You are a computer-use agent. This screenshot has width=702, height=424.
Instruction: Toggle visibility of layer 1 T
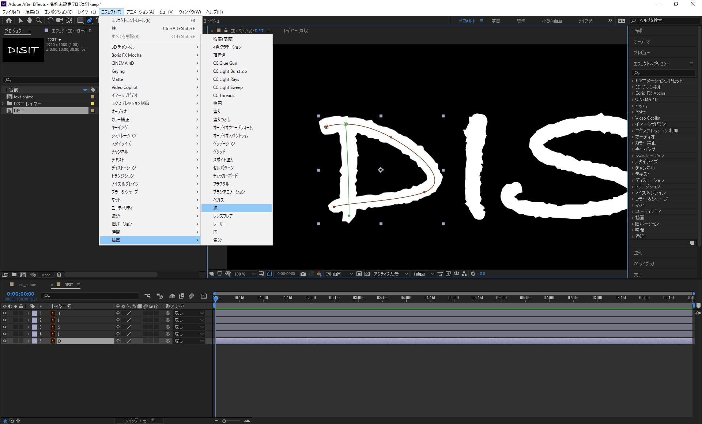[4, 313]
